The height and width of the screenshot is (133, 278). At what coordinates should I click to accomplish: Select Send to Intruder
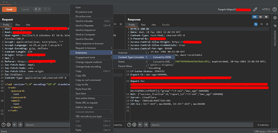tap(91, 21)
